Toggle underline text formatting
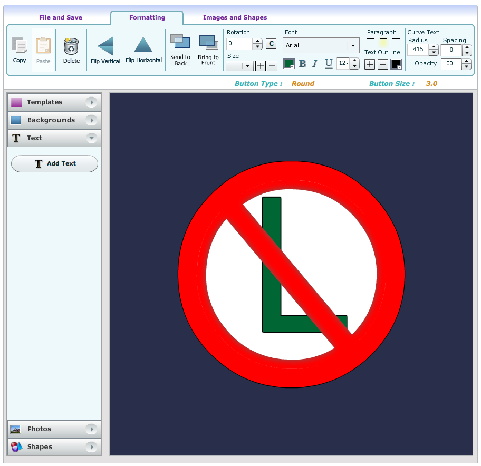Image resolution: width=481 pixels, height=466 pixels. tap(329, 64)
